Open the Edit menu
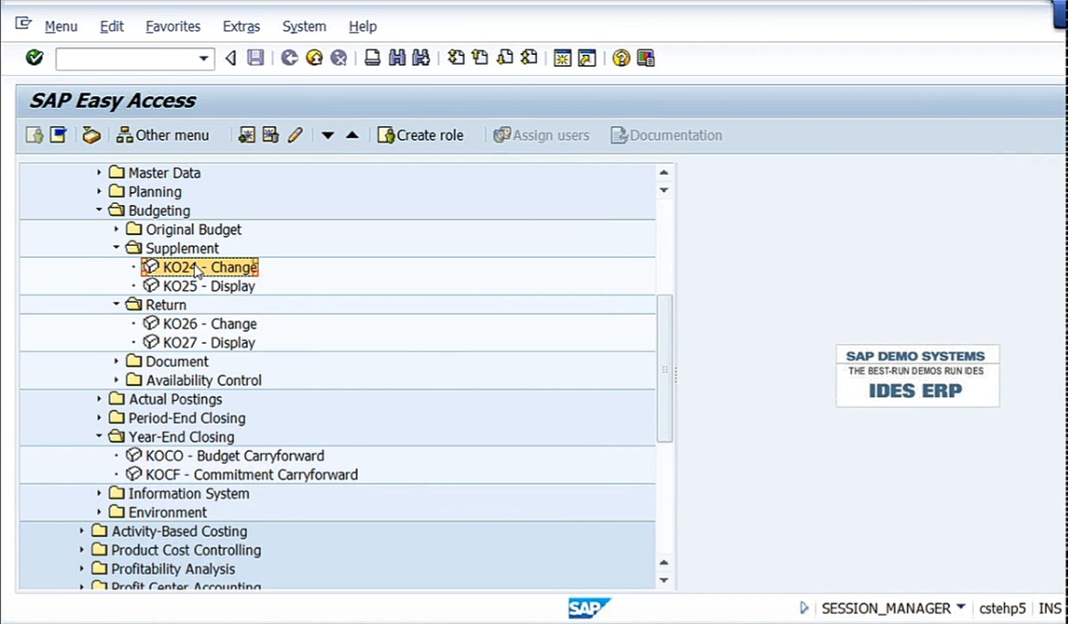 112,27
